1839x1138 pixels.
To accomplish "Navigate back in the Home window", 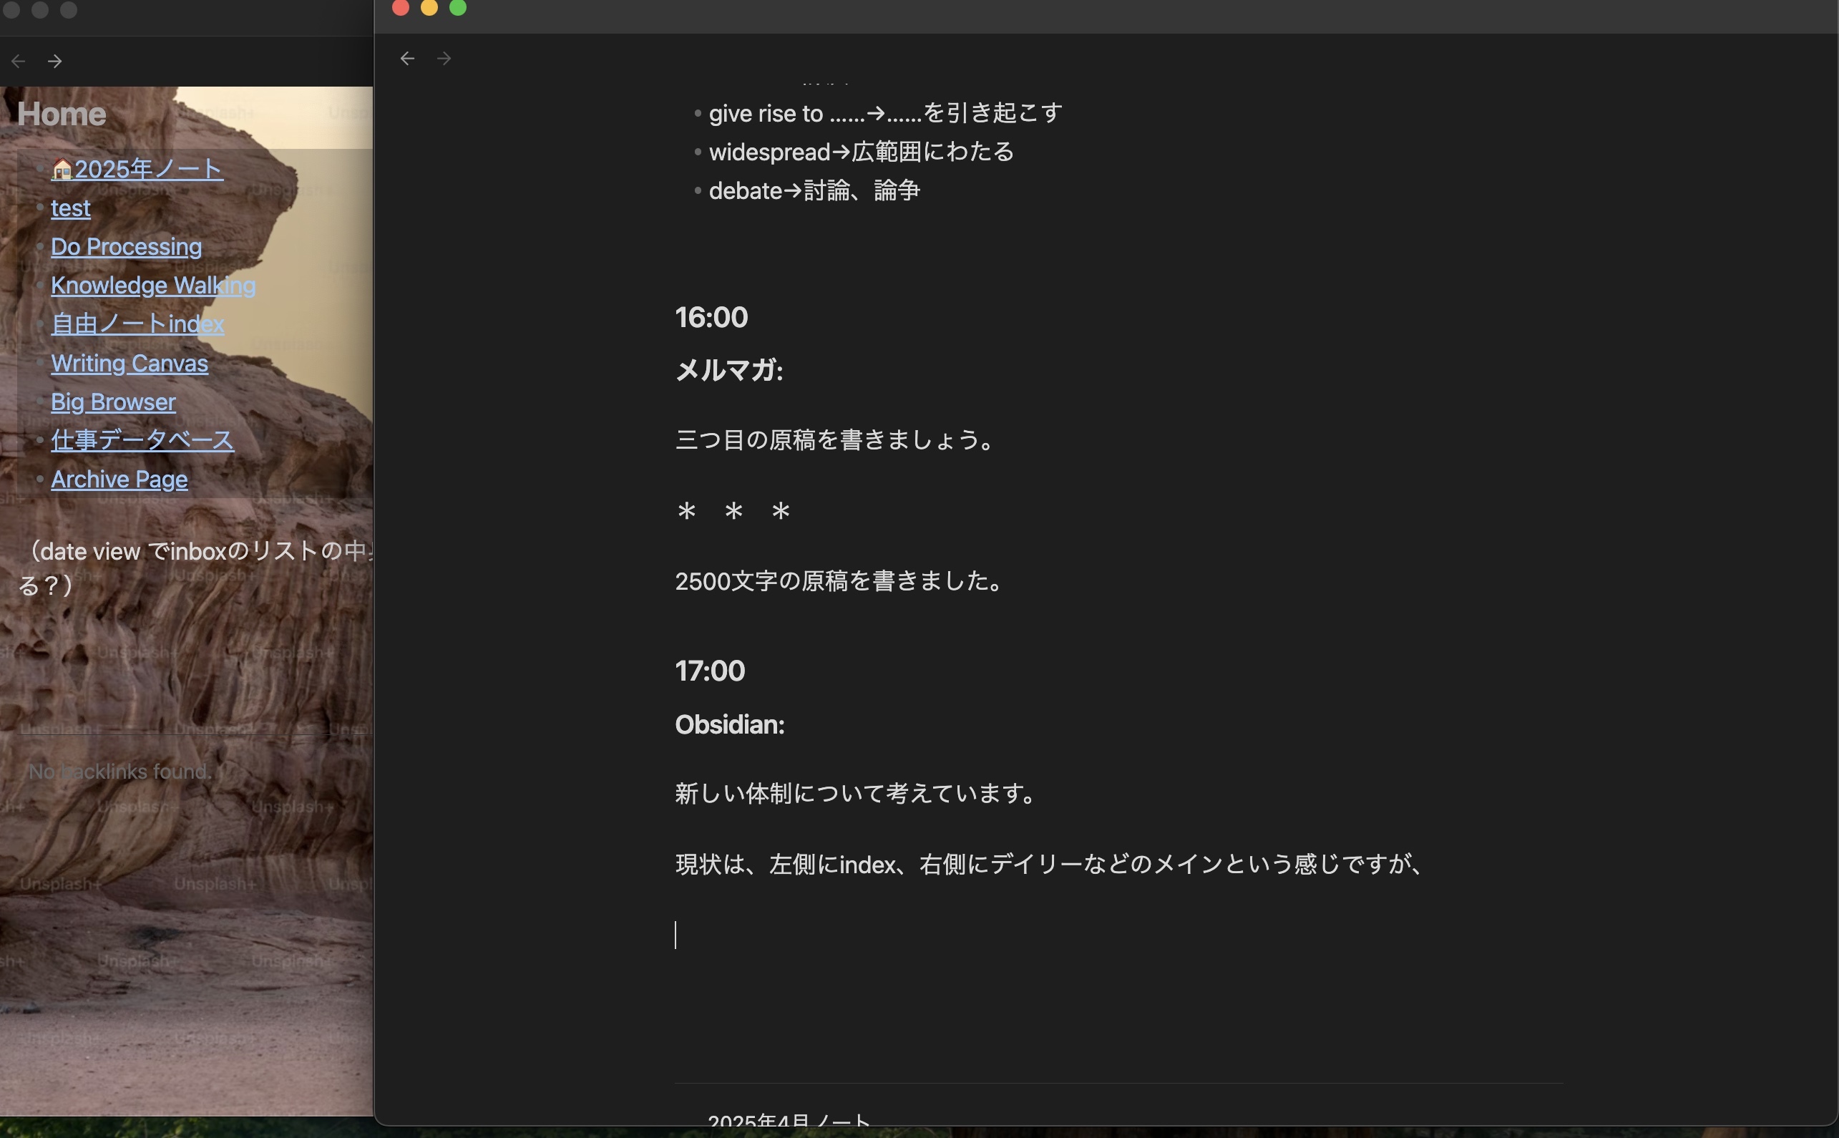I will coord(17,60).
